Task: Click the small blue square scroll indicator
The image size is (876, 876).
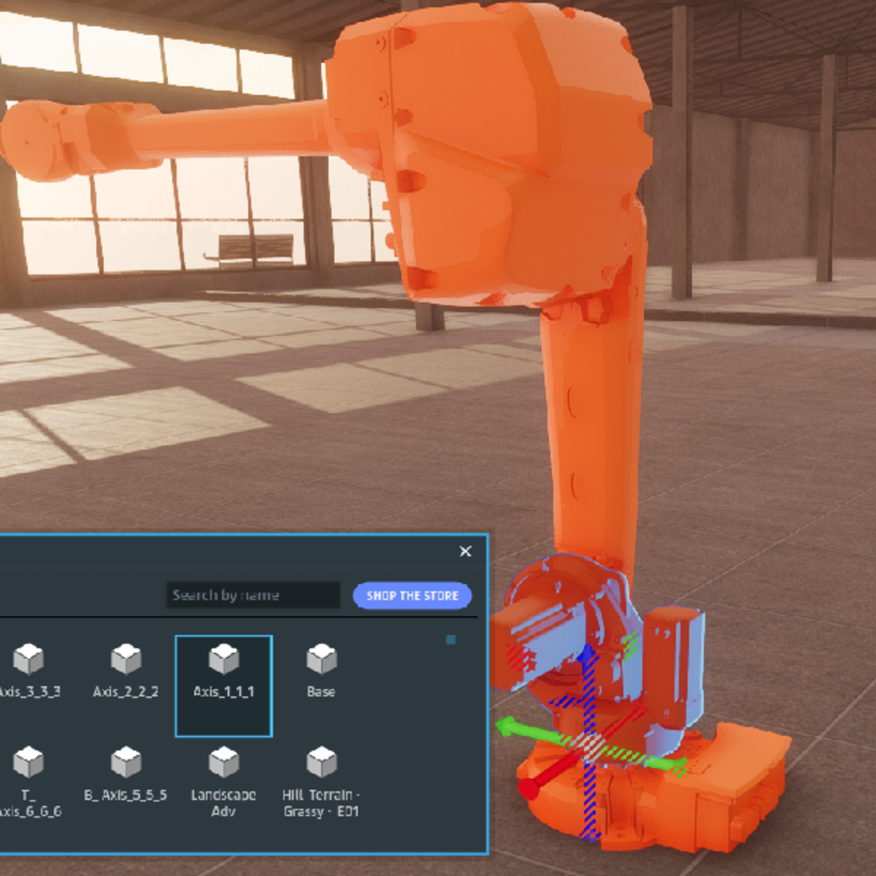Action: click(450, 639)
